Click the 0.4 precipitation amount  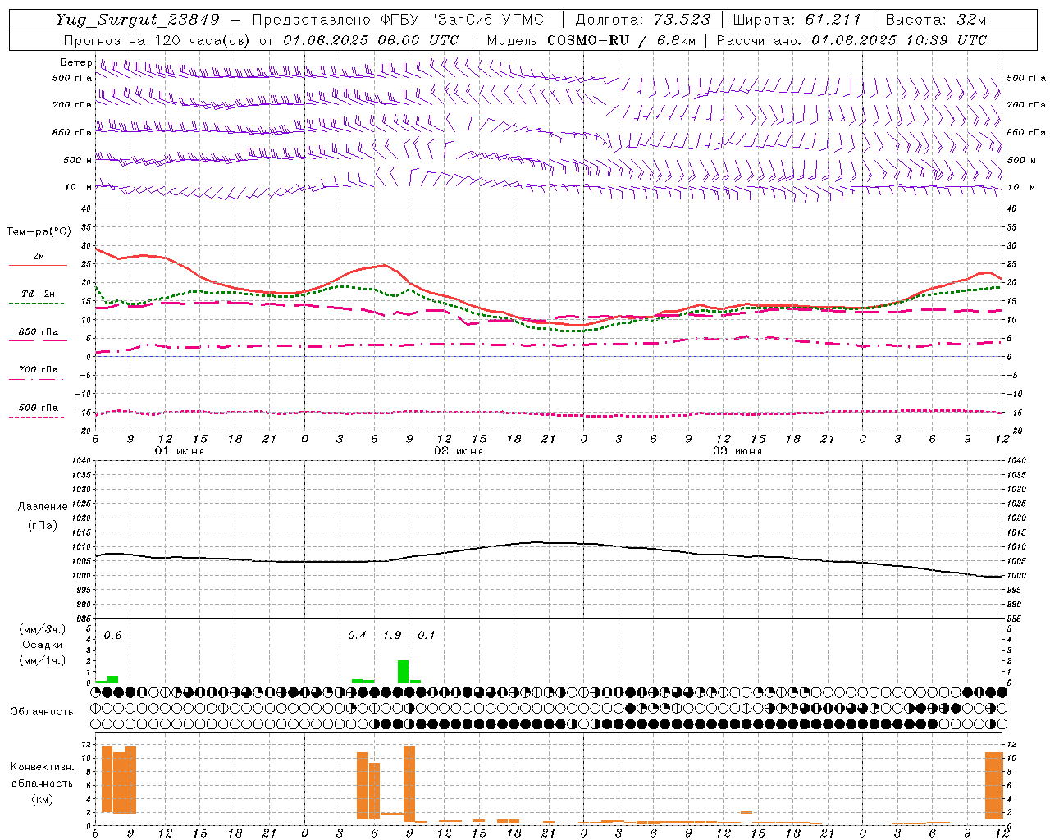click(x=357, y=635)
